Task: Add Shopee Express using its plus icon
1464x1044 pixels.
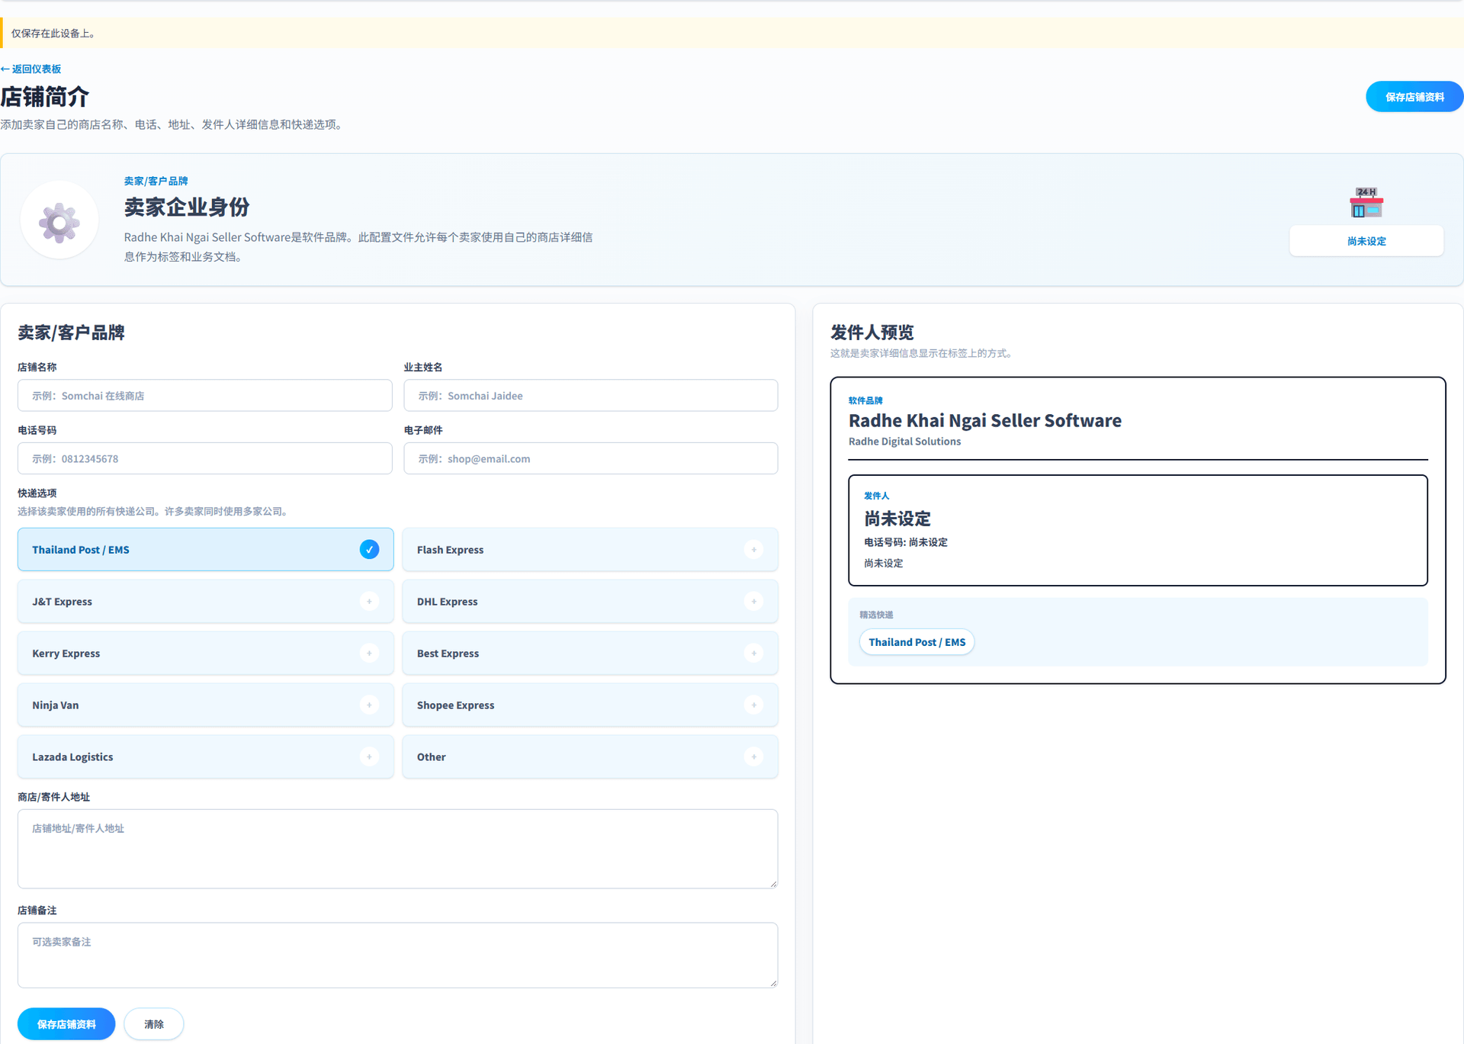Action: [x=753, y=705]
